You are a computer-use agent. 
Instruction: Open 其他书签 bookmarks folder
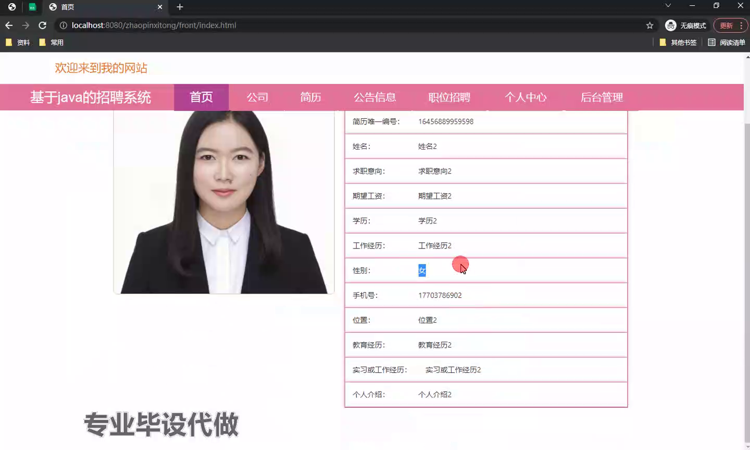[678, 42]
